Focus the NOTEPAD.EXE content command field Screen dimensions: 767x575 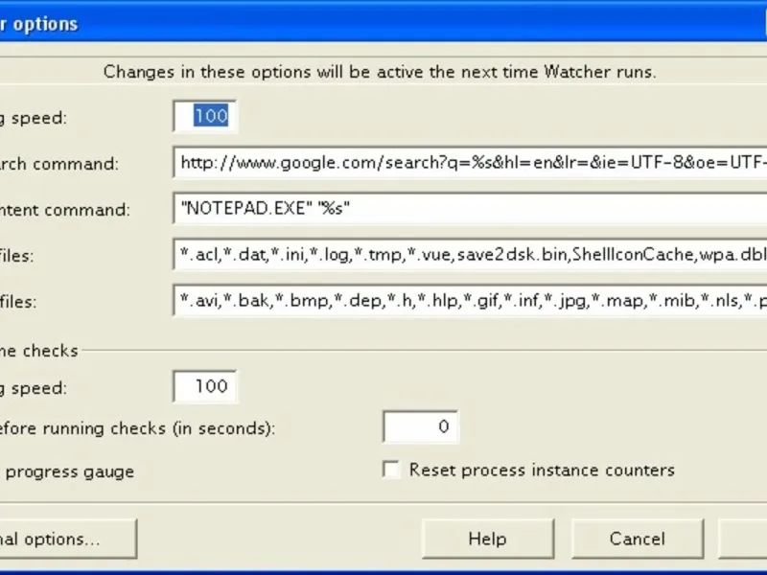[470, 208]
